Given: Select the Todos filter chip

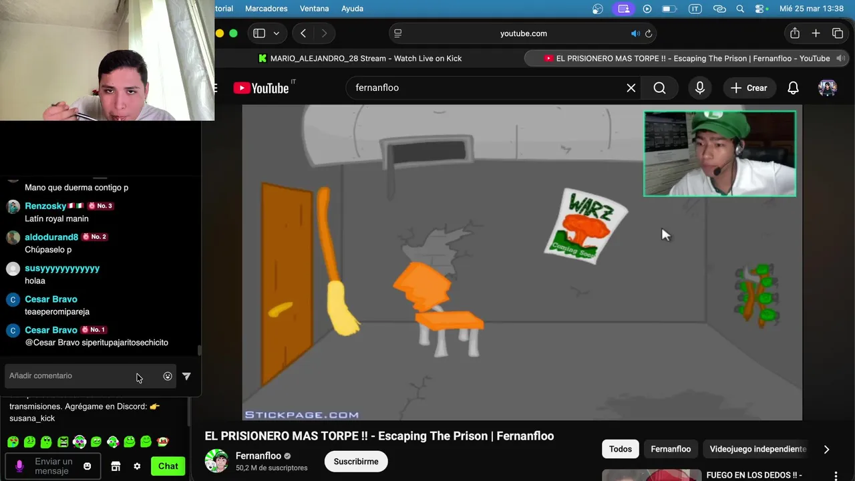Looking at the screenshot, I should [x=620, y=449].
